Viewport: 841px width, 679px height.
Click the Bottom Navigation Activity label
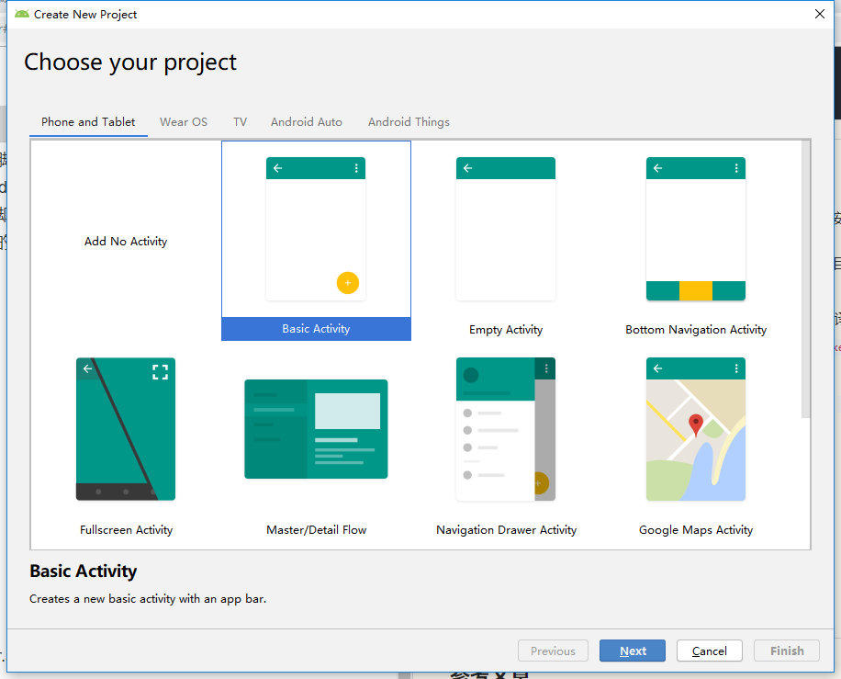point(696,330)
